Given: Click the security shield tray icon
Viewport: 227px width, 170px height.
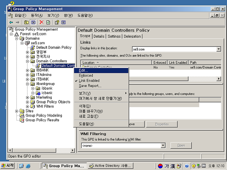Looking at the screenshot, I should coord(194,166).
